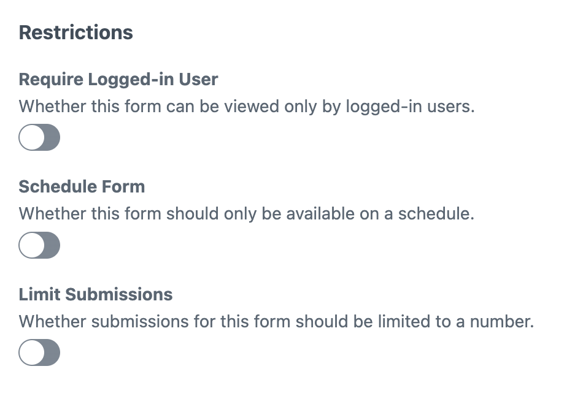Select the Require Logged-in User label

pos(118,79)
